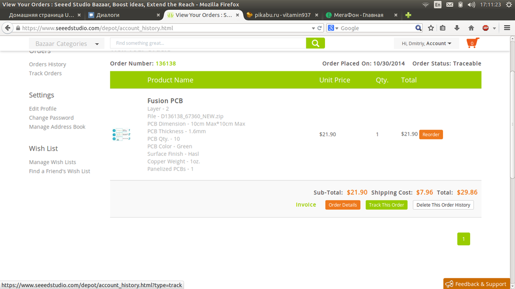Show bookmarks list icon
The image size is (515, 289).
tap(443, 28)
